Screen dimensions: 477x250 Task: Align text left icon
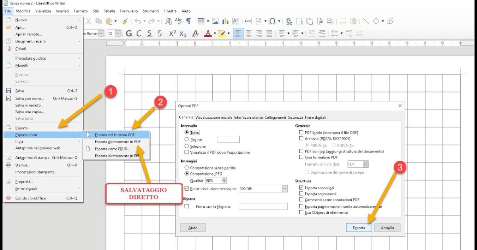[238, 34]
